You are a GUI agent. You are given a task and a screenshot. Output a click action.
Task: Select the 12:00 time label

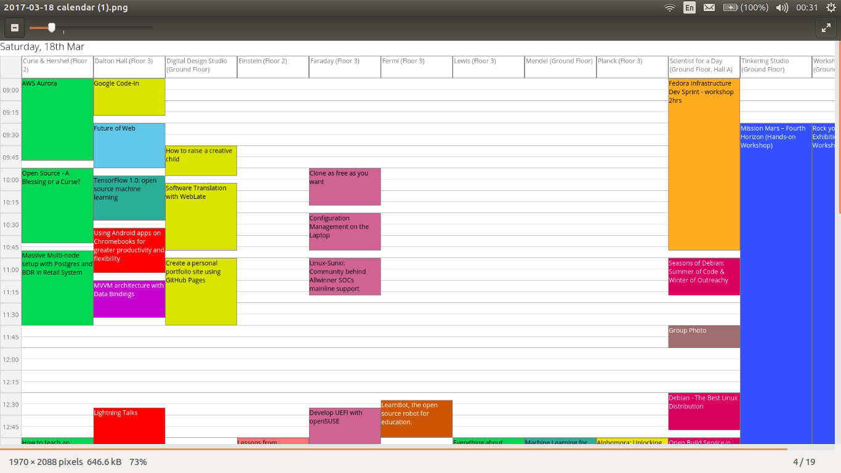[10, 360]
